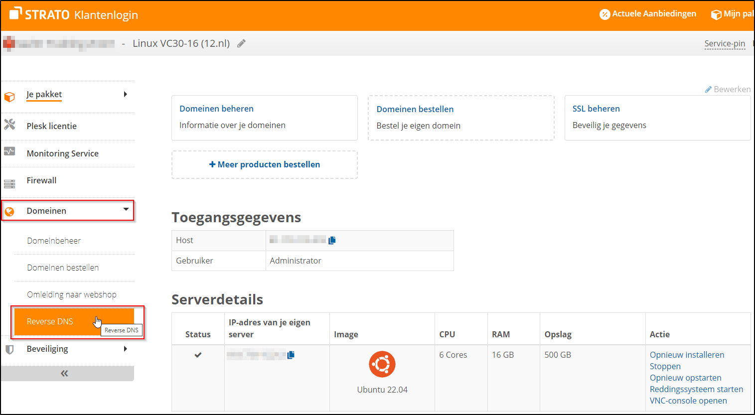Order more products with Meer producten bestellen
This screenshot has width=755, height=415.
265,164
